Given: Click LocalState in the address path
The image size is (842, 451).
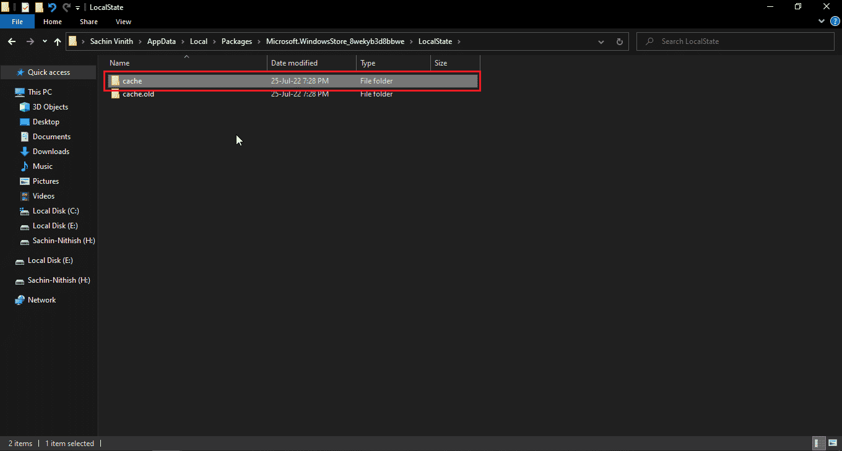Looking at the screenshot, I should click(x=435, y=41).
